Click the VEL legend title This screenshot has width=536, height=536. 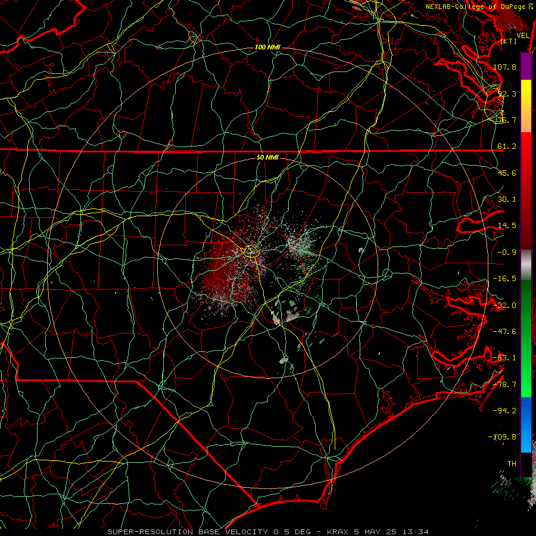click(x=523, y=36)
